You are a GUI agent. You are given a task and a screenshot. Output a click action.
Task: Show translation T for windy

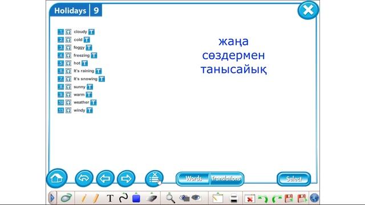click(x=90, y=110)
